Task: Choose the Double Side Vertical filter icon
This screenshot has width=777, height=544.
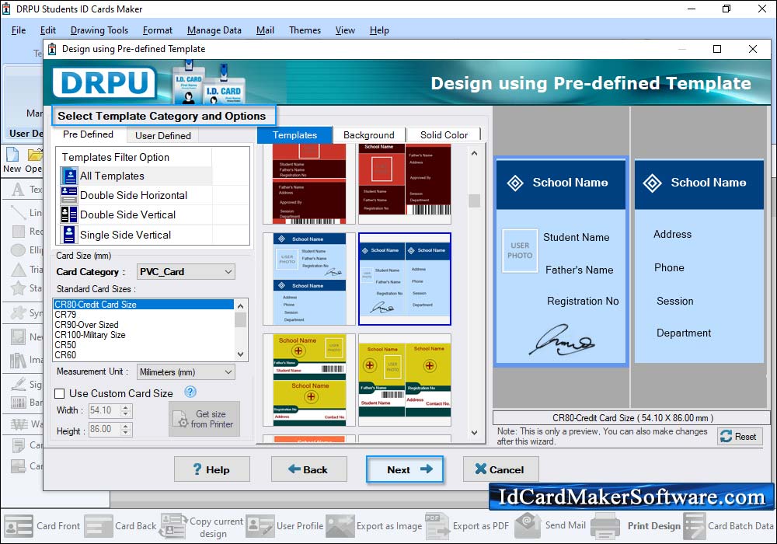Action: coord(69,214)
